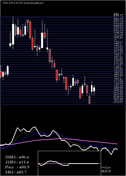The width and height of the screenshot is (126, 176).
Task: Click the last white candlestick on the right
Action: pos(94,89)
